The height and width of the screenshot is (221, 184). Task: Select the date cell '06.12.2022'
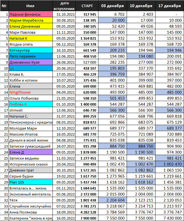pyautogui.click(x=64, y=44)
